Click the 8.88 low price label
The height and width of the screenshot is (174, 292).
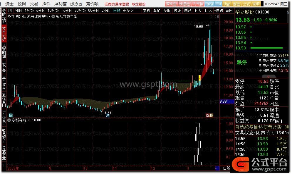click(108, 112)
